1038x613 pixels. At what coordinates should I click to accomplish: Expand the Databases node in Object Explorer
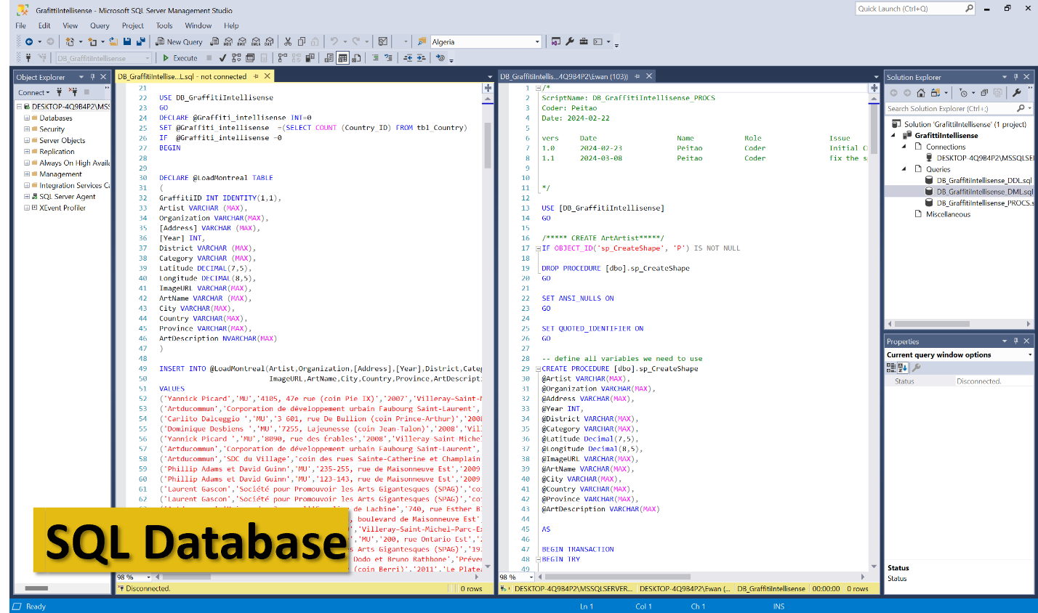pos(27,118)
